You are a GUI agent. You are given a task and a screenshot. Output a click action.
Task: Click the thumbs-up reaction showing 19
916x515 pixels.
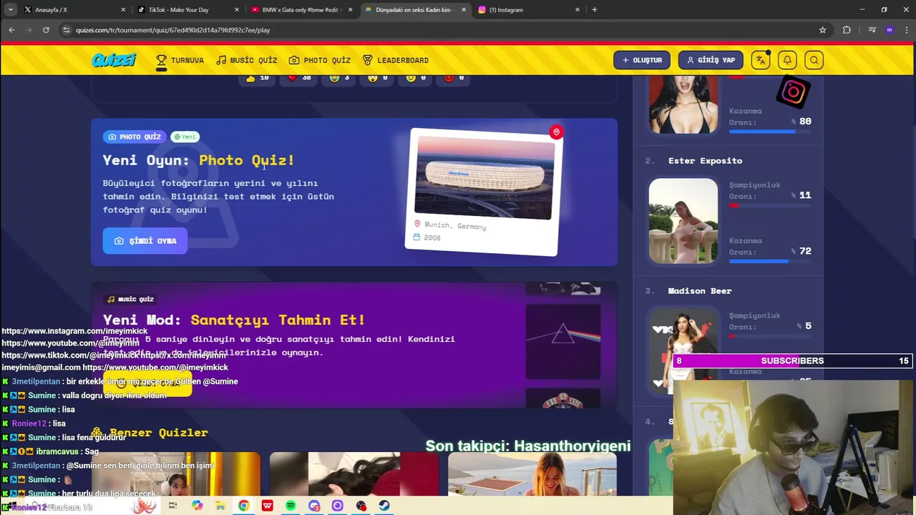pos(258,77)
